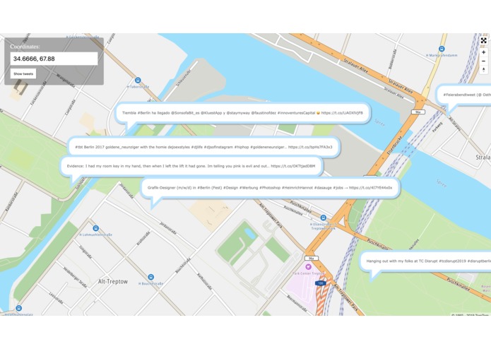This screenshot has width=491, height=349.
Task: Click the Elsenstraße Treptower Park stop icon
Action: pyautogui.click(x=323, y=218)
